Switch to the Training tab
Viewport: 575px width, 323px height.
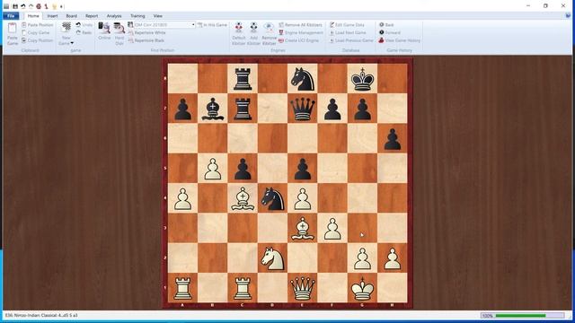[x=137, y=16]
